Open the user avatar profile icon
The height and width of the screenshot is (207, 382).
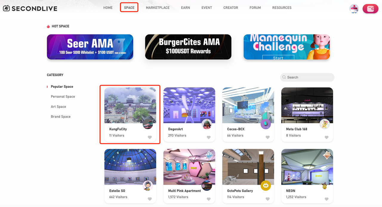point(354,9)
